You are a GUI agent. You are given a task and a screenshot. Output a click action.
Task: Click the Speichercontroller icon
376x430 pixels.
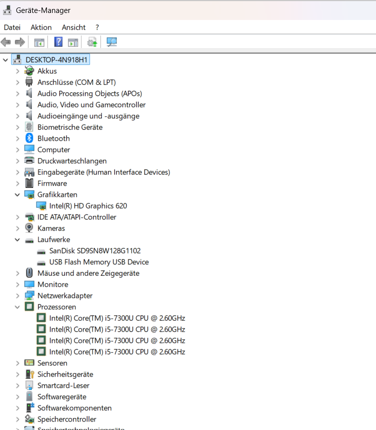point(29,419)
